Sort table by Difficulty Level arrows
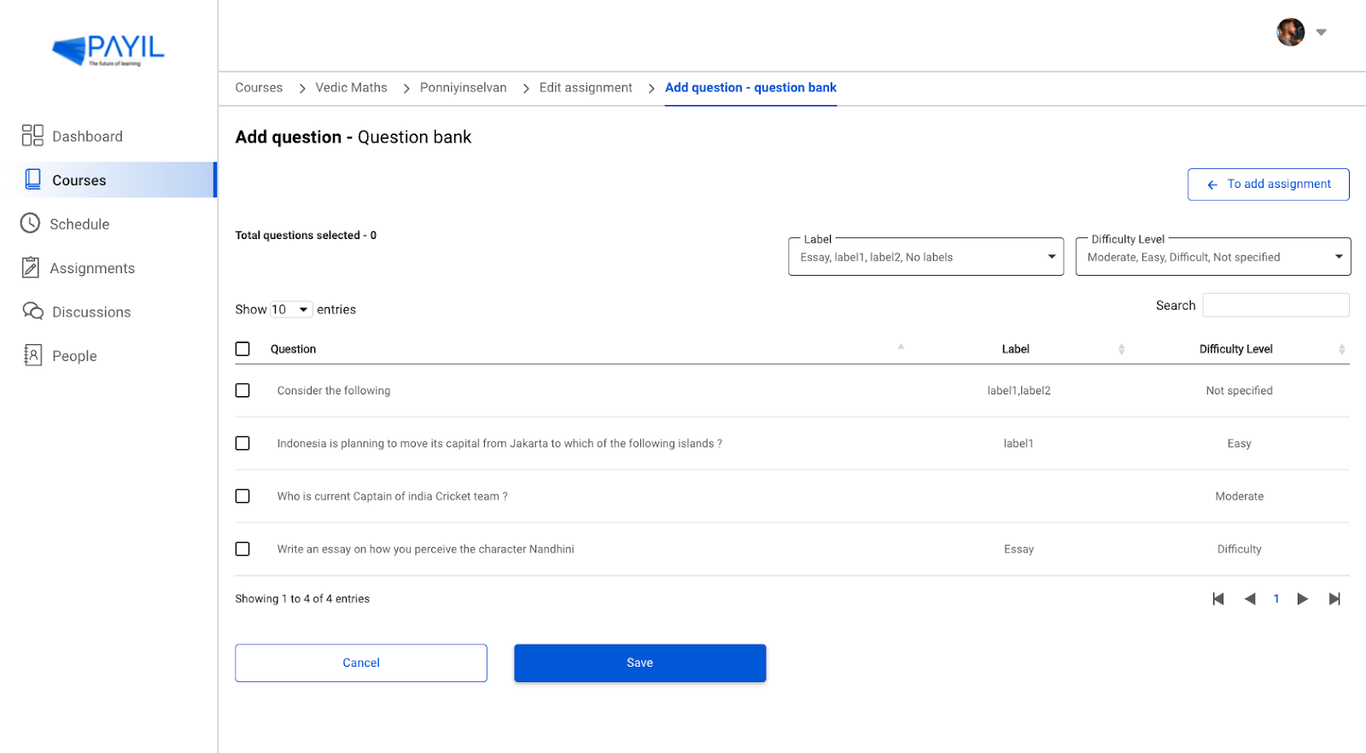This screenshot has height=753, width=1366. 1341,349
